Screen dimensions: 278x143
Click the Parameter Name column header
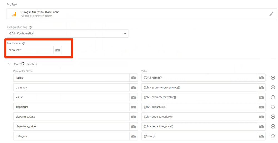[23, 71]
